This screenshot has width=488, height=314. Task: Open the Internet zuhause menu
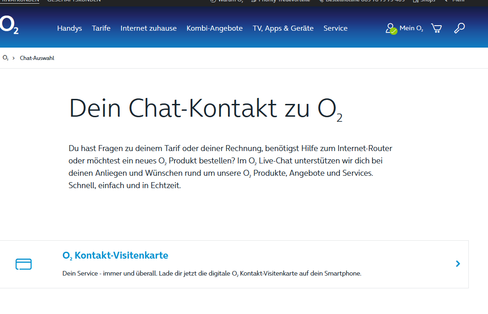[149, 28]
